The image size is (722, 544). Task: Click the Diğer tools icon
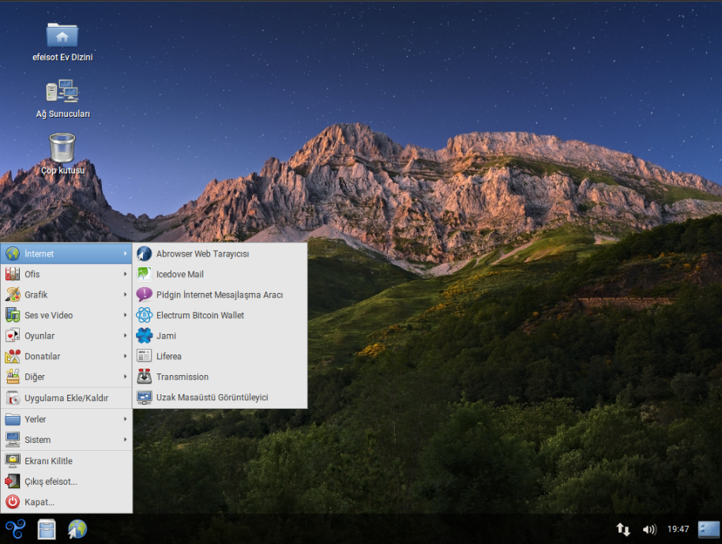coord(13,377)
